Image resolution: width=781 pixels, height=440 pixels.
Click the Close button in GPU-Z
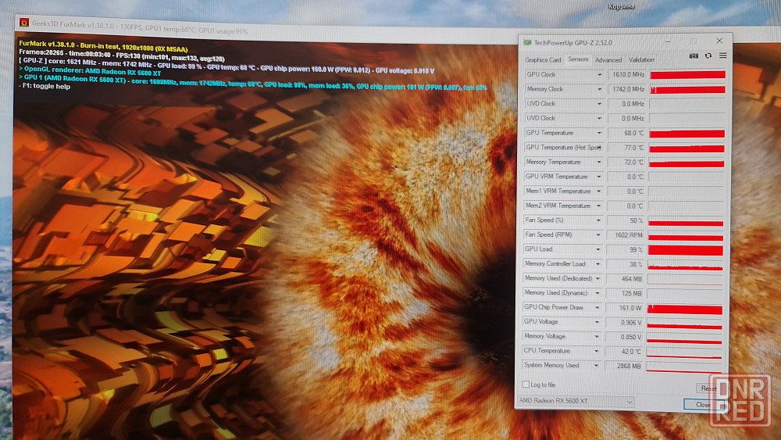[x=704, y=405]
